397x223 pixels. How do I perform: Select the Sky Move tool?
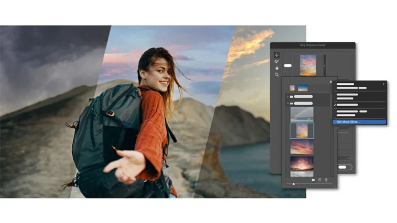(276, 55)
